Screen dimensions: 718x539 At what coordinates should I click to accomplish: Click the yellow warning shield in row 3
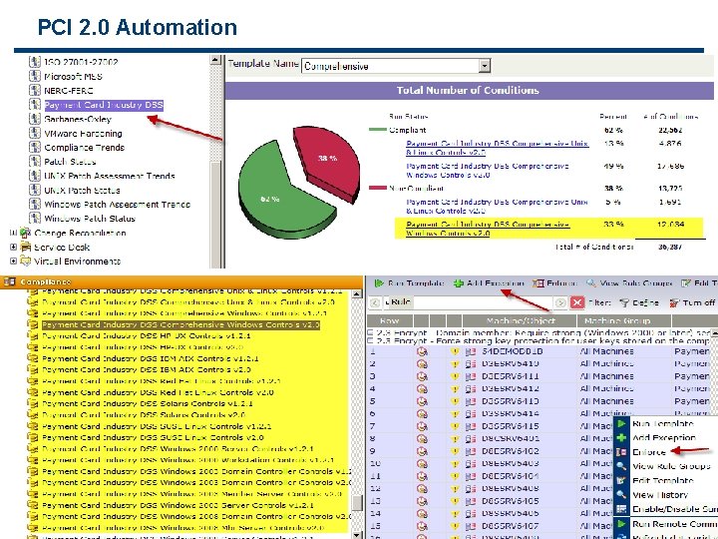[455, 376]
